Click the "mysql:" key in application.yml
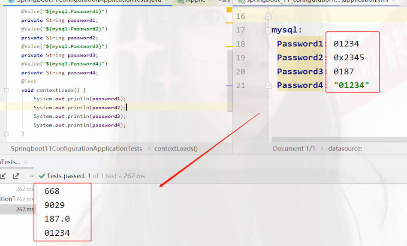Viewport: 407px width, 246px height. pos(287,30)
